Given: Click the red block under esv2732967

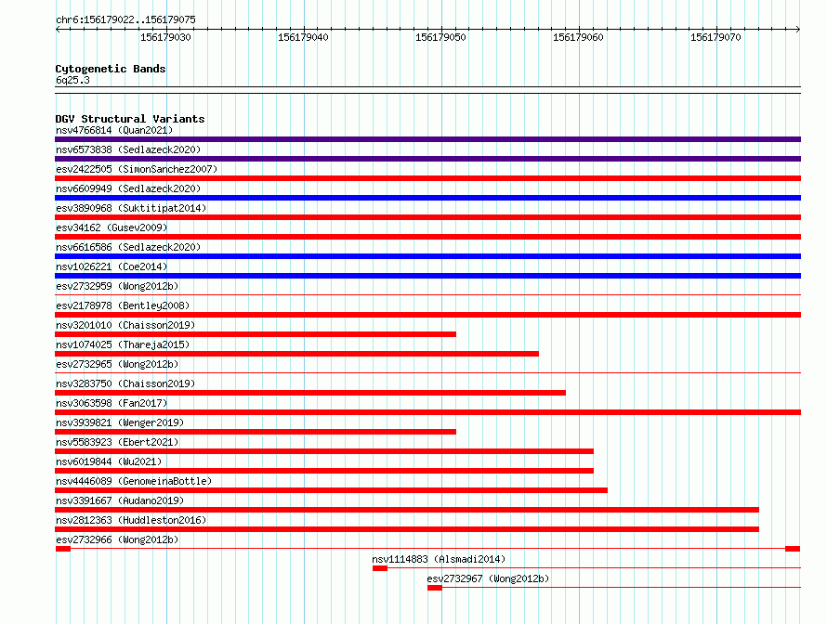Looking at the screenshot, I should [x=435, y=588].
